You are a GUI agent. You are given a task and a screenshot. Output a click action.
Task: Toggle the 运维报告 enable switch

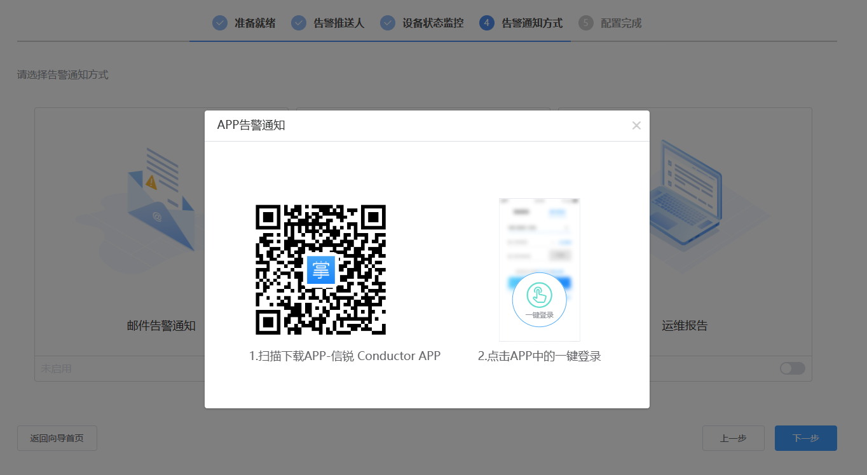click(x=793, y=368)
